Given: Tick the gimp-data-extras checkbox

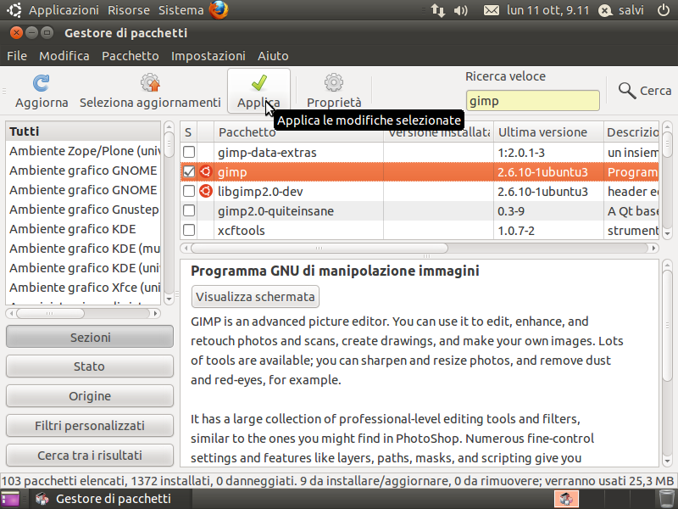Looking at the screenshot, I should 189,153.
